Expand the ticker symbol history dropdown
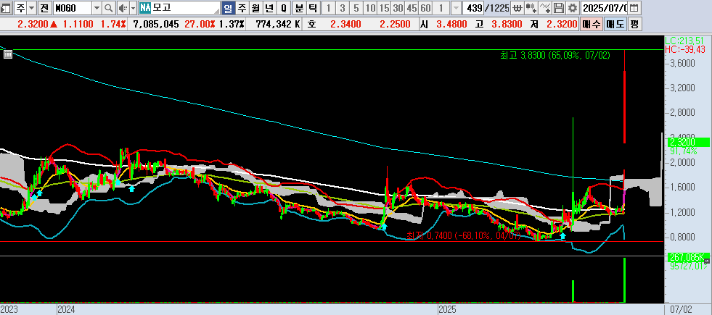712x315 pixels. coord(97,8)
